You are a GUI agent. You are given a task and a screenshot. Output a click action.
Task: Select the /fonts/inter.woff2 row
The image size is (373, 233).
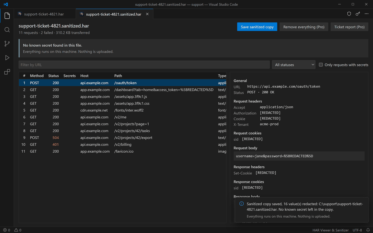pyautogui.click(x=123, y=110)
